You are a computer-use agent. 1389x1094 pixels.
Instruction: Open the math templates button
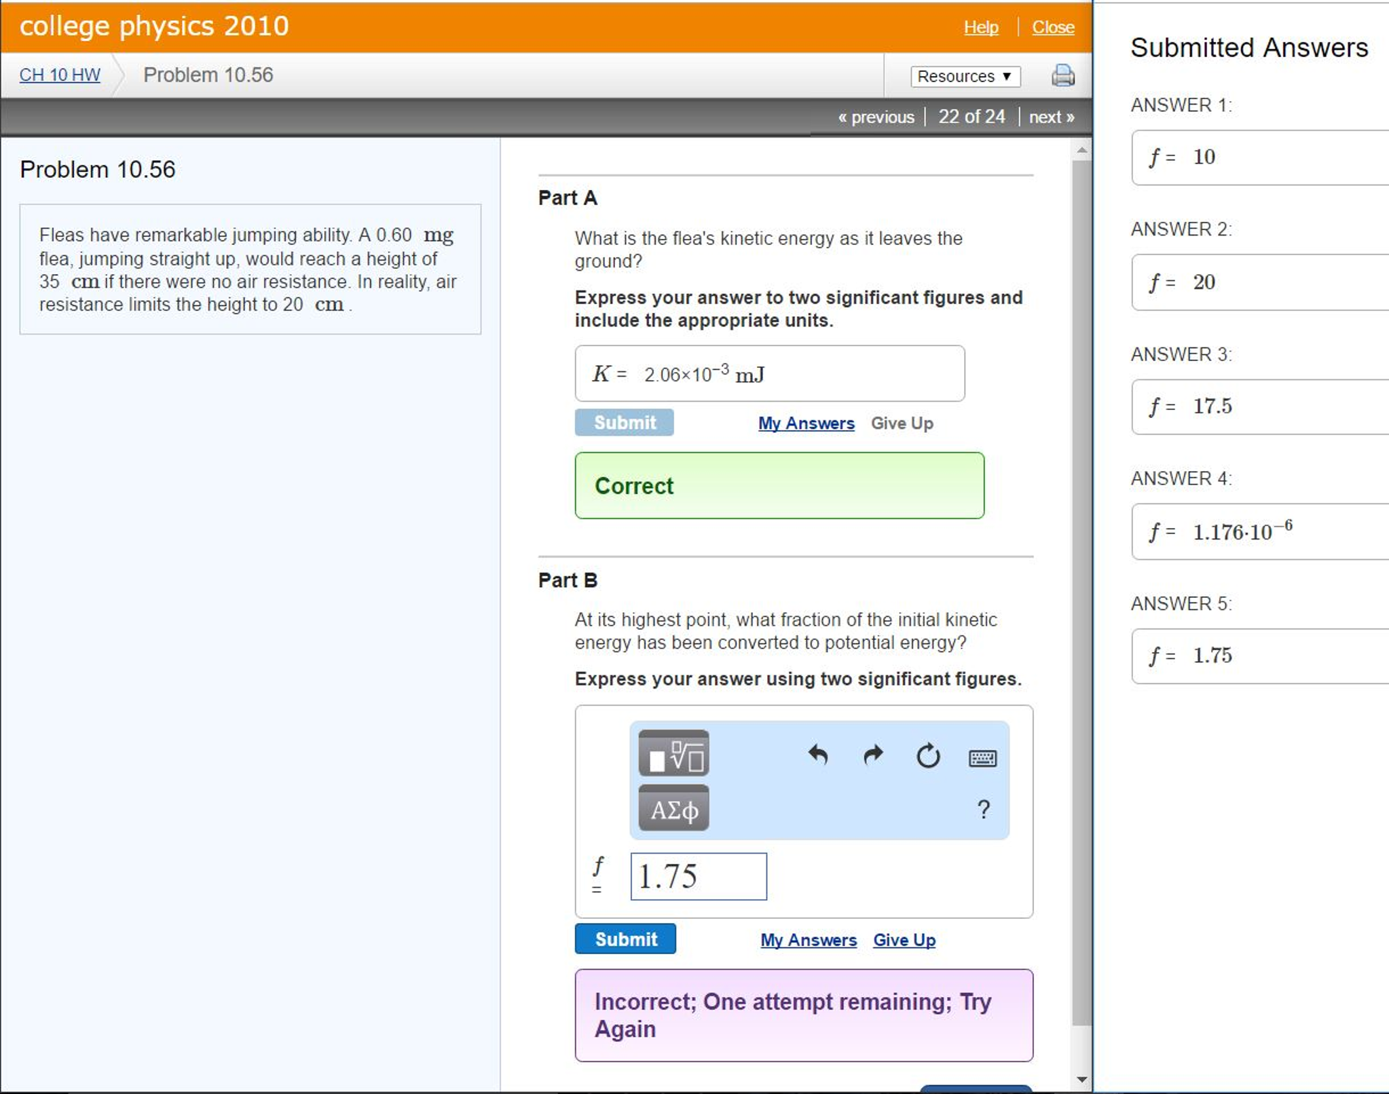673,753
